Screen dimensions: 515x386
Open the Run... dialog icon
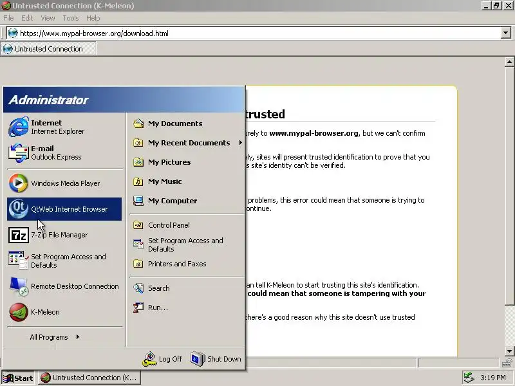pyautogui.click(x=138, y=308)
